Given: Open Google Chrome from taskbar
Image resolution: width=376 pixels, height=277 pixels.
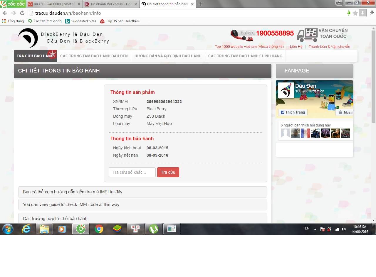Looking at the screenshot, I should [99, 229].
